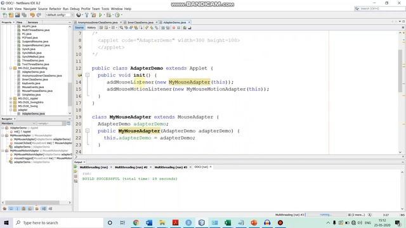Open the Refactor menu
This screenshot has width=406, height=228.
[55, 9]
